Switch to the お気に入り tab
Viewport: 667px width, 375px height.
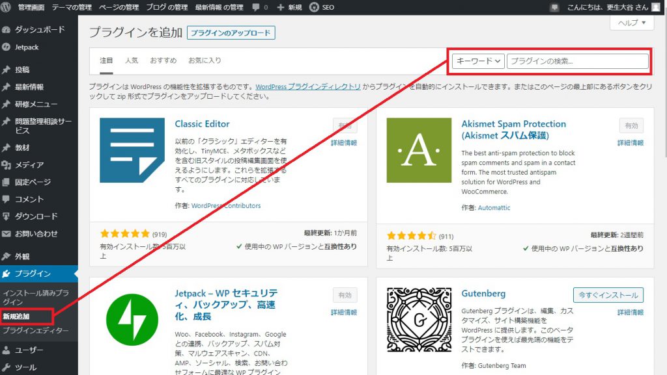coord(205,60)
